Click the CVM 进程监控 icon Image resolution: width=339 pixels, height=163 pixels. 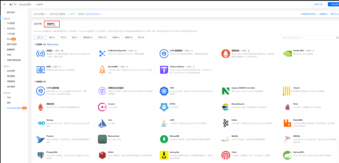(164, 54)
